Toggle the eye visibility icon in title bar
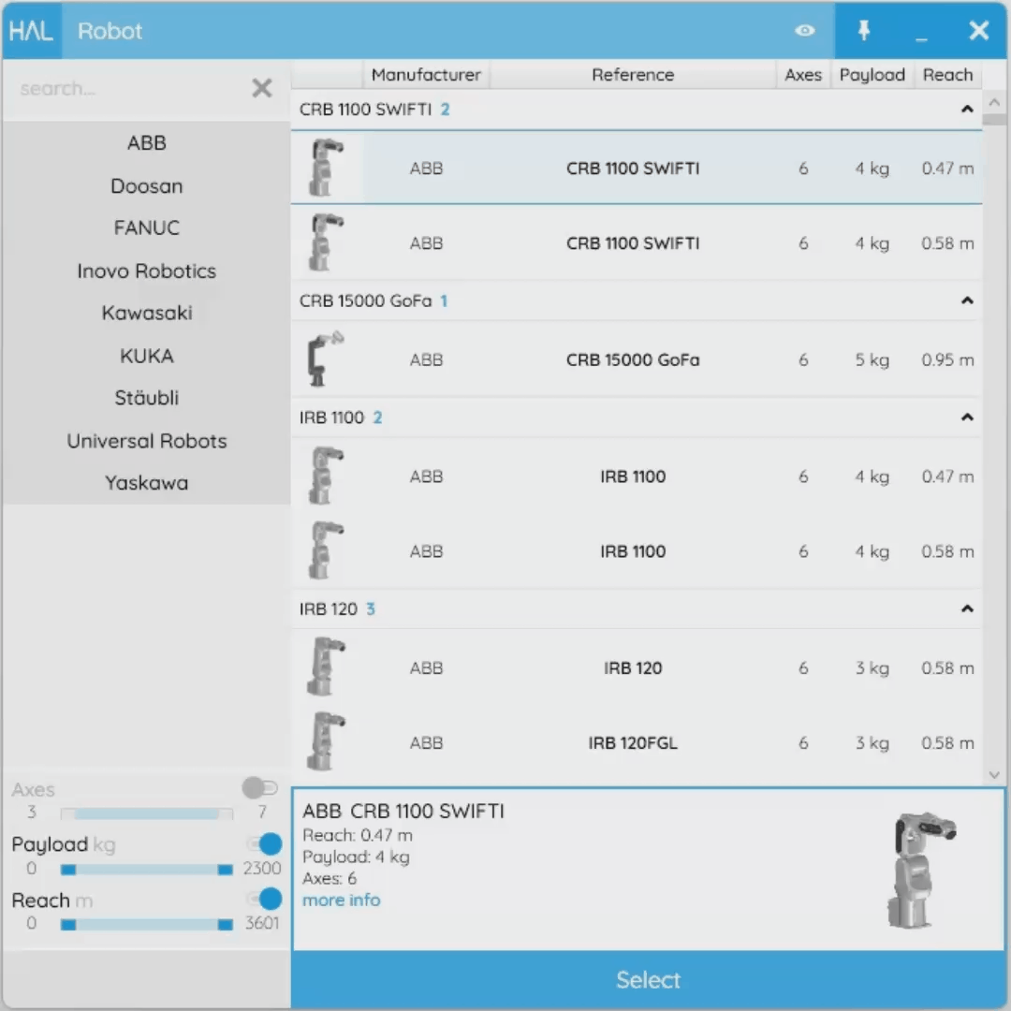The image size is (1011, 1011). 805,30
